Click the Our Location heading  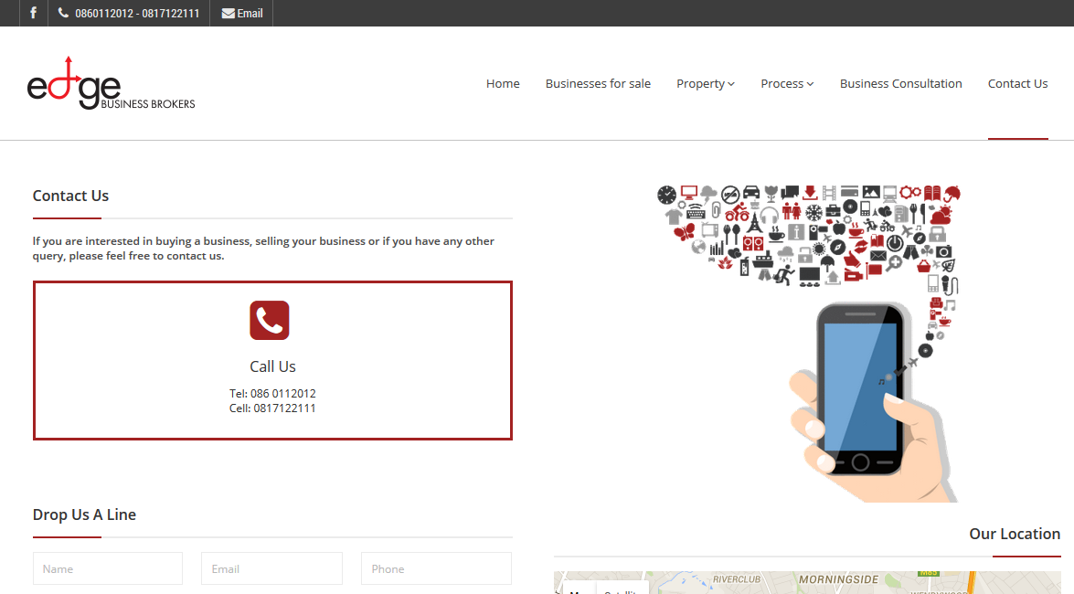click(x=1015, y=534)
